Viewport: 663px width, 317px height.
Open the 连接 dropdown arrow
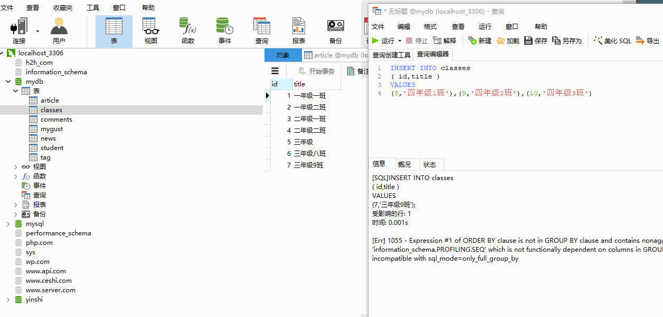pos(37,31)
